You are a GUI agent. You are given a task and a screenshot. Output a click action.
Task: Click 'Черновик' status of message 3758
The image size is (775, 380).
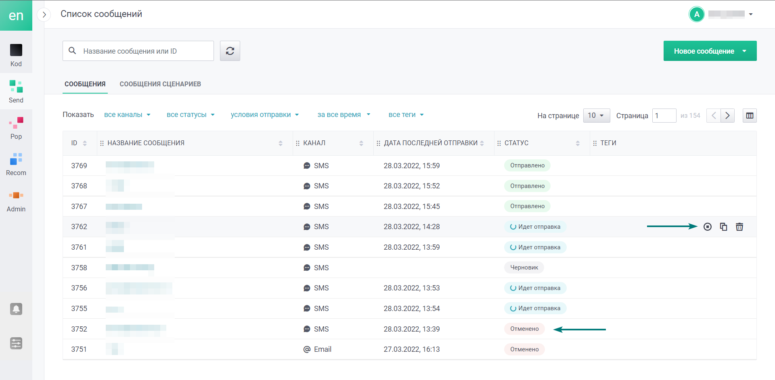(x=524, y=267)
